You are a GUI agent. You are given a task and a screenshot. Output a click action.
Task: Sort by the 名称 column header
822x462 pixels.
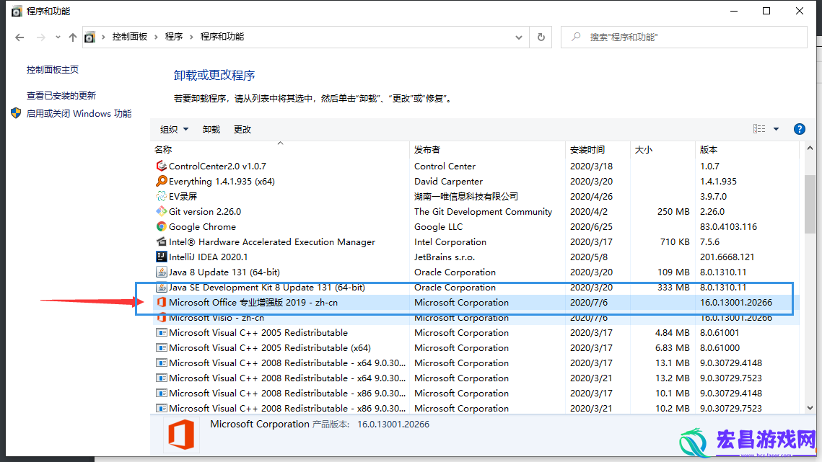pyautogui.click(x=163, y=150)
